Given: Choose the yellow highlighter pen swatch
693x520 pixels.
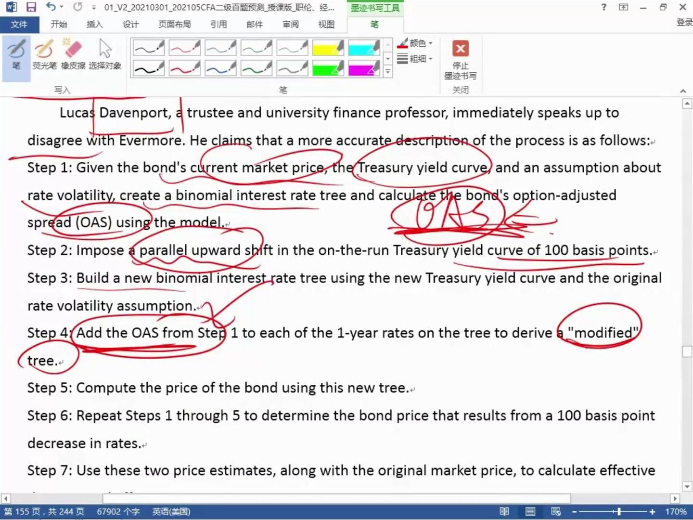Looking at the screenshot, I should click(x=328, y=48).
